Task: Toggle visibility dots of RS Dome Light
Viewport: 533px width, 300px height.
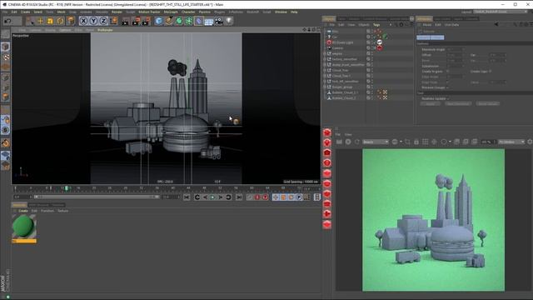Action: point(372,42)
